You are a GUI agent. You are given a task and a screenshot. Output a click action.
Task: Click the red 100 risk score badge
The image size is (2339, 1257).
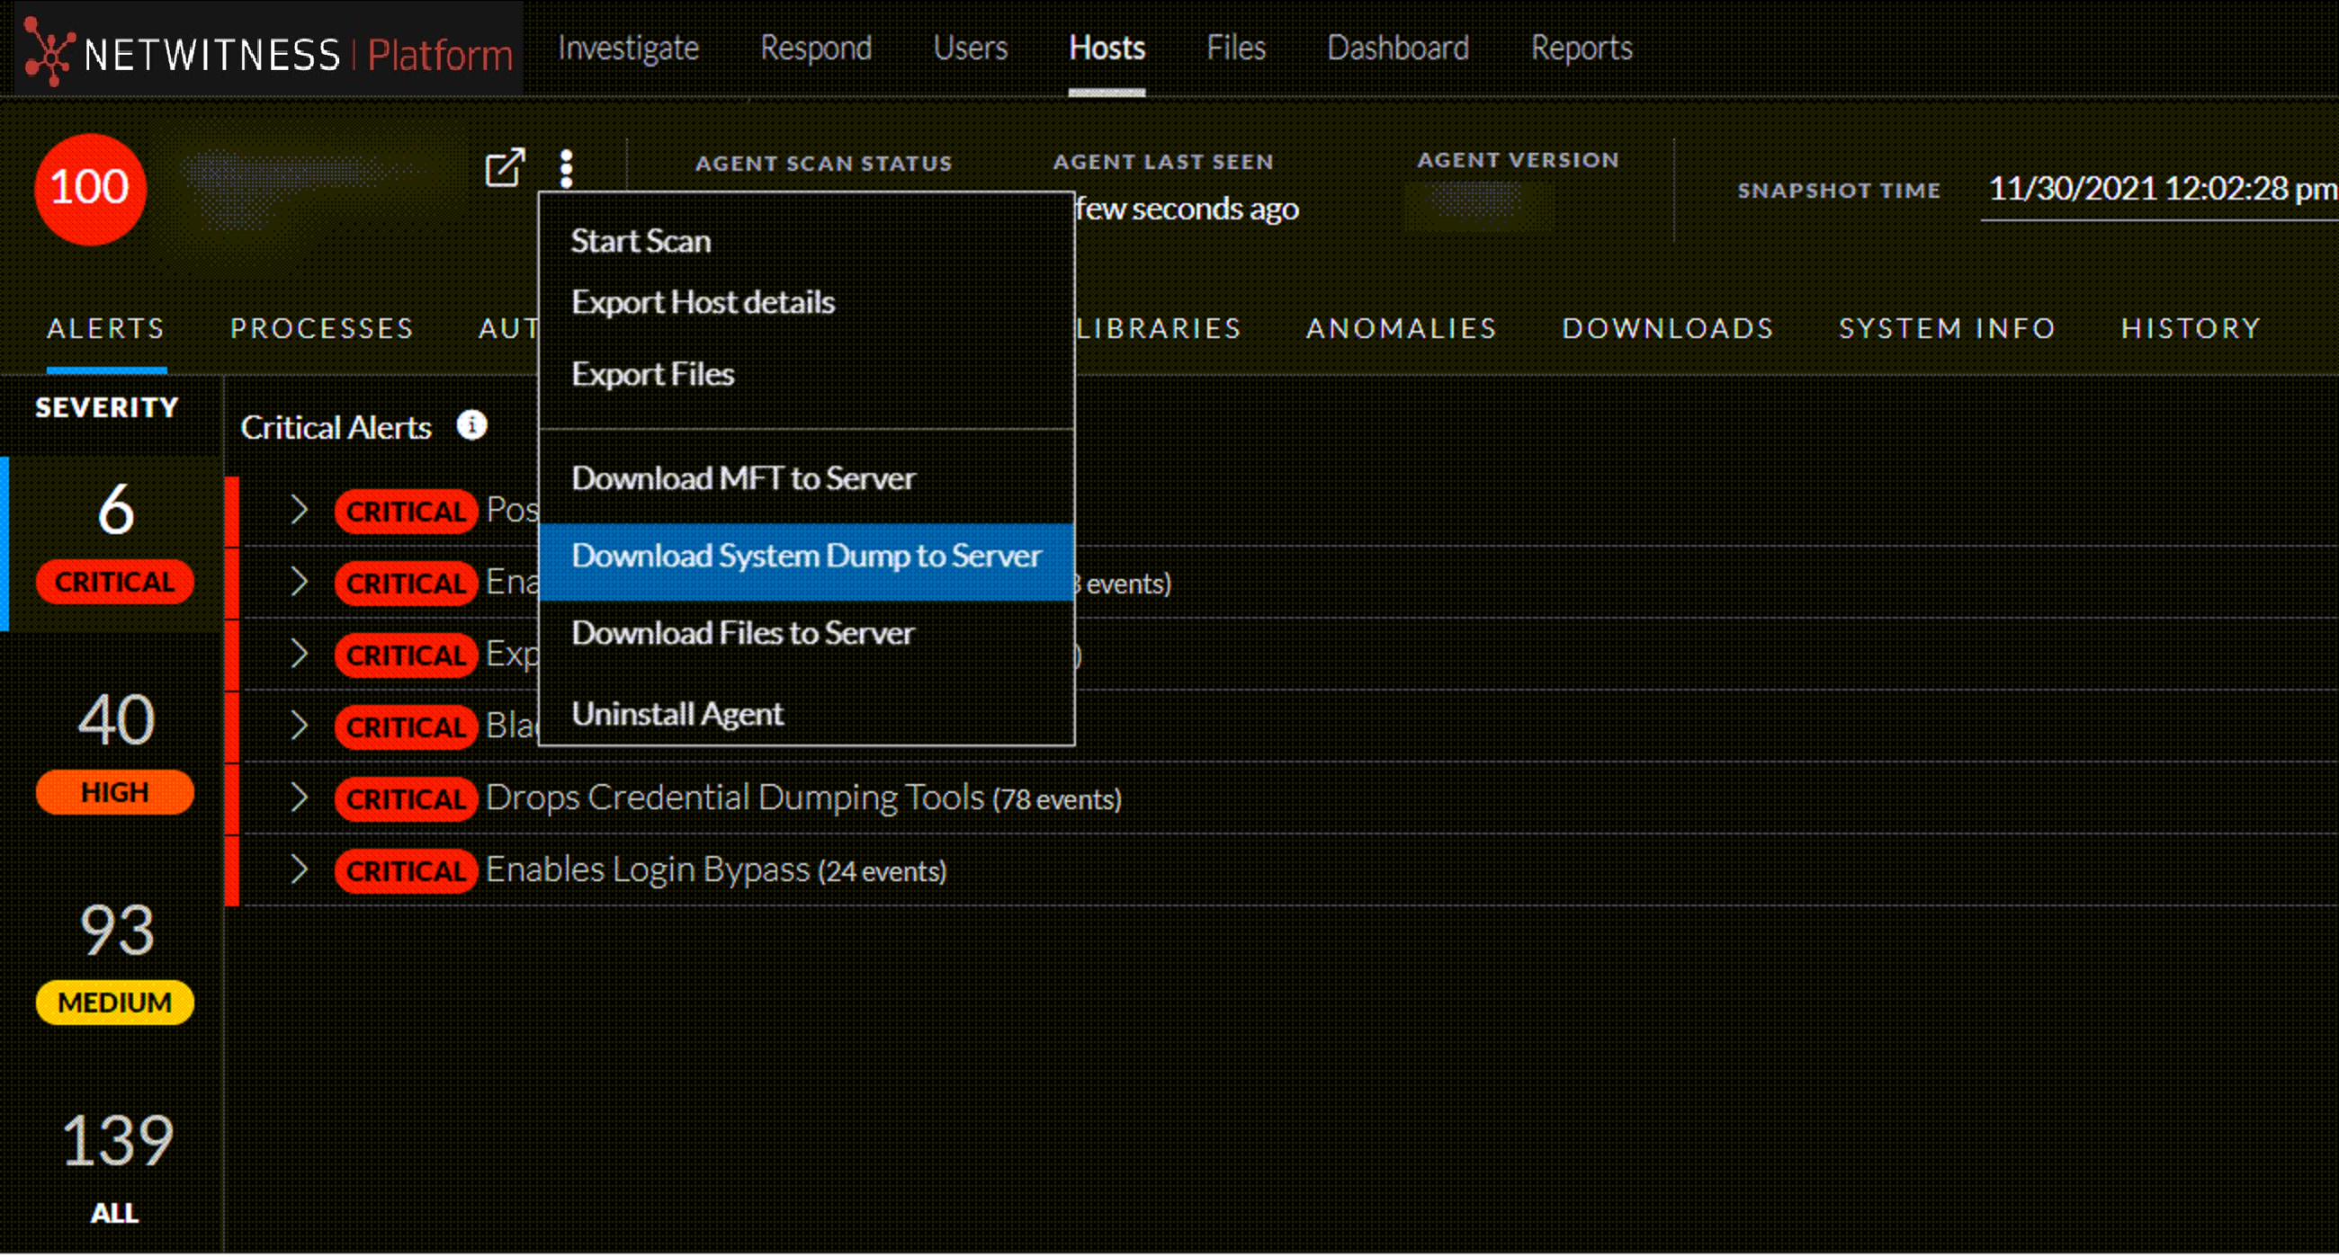(90, 188)
